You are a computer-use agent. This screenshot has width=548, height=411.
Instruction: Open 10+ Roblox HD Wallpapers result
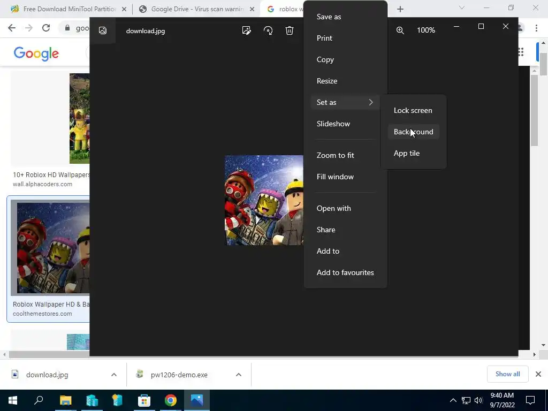(x=51, y=175)
